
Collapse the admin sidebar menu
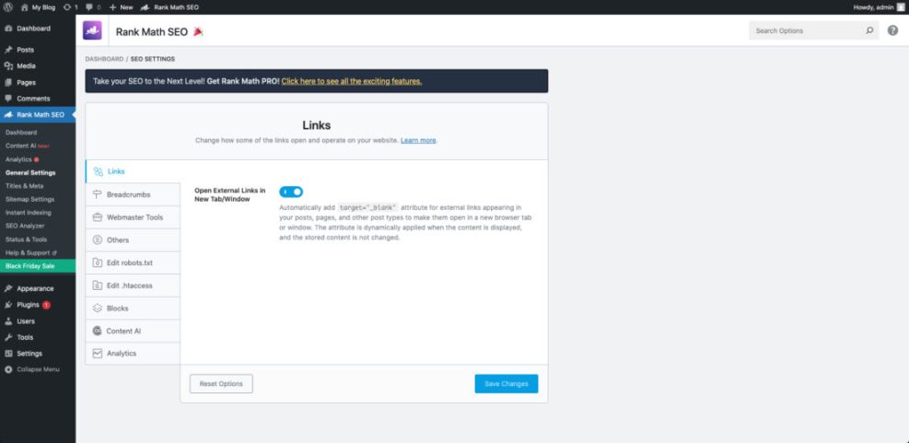[x=38, y=369]
